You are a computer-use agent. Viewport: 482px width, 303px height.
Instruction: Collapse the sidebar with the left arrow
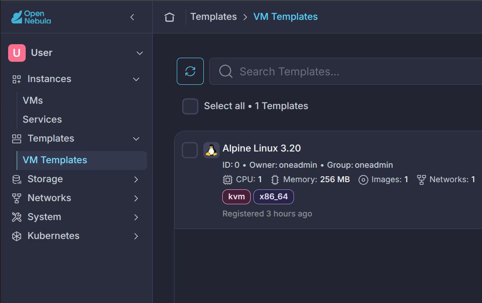tap(132, 17)
